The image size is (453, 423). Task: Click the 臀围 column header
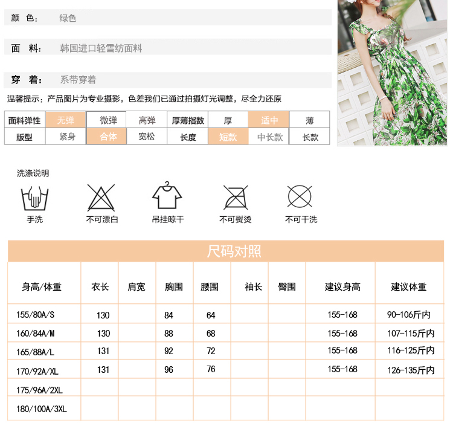tap(287, 283)
